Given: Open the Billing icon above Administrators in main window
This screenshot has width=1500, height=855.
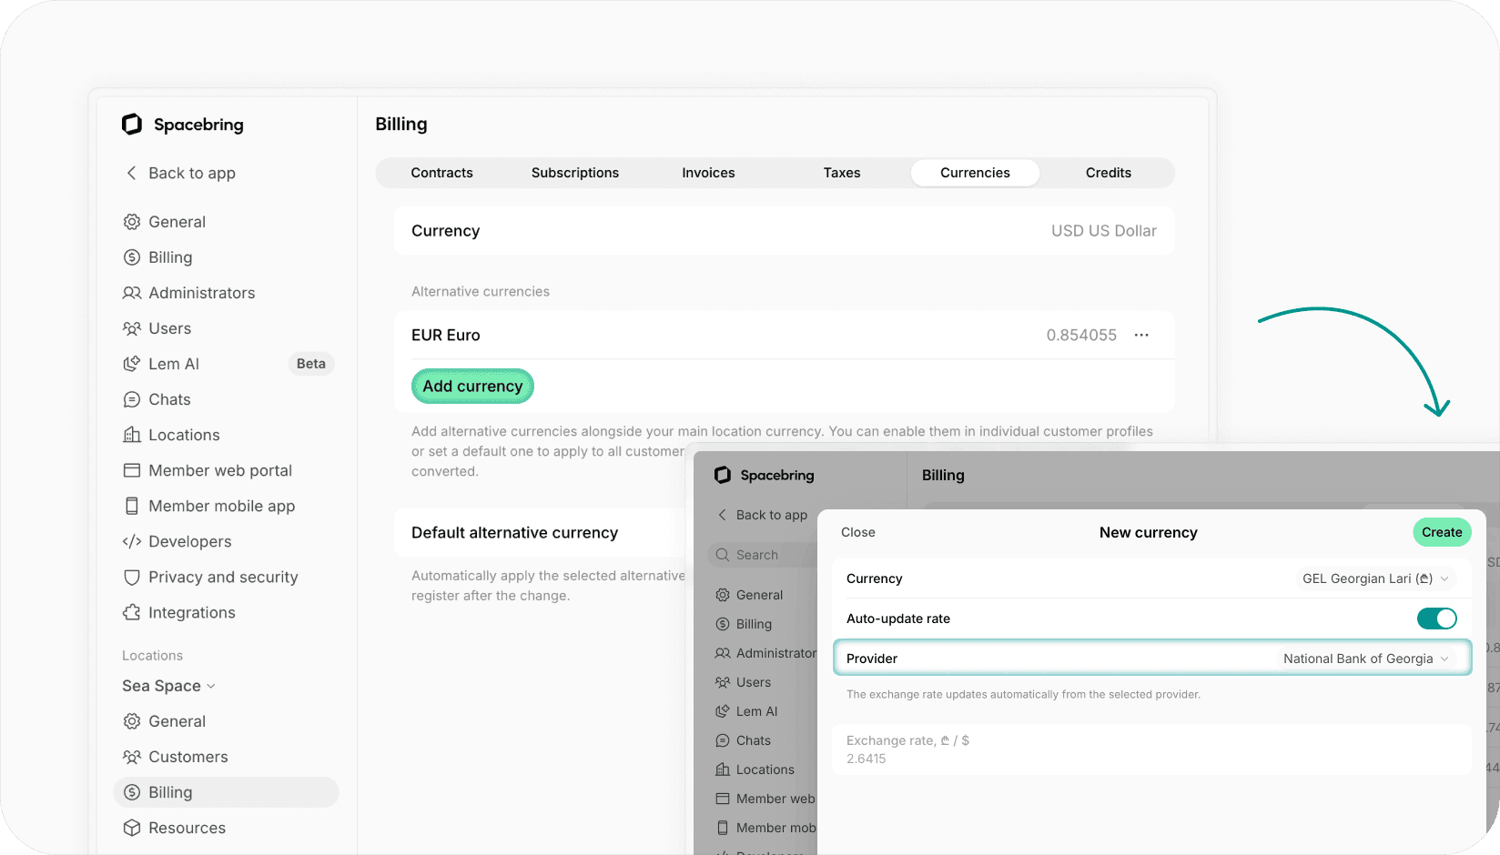Looking at the screenshot, I should point(132,257).
